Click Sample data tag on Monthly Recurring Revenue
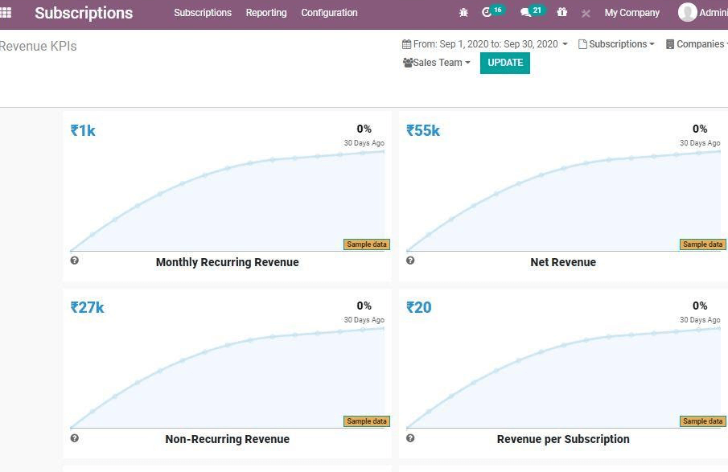Screen dimensions: 728x472 (x=366, y=244)
